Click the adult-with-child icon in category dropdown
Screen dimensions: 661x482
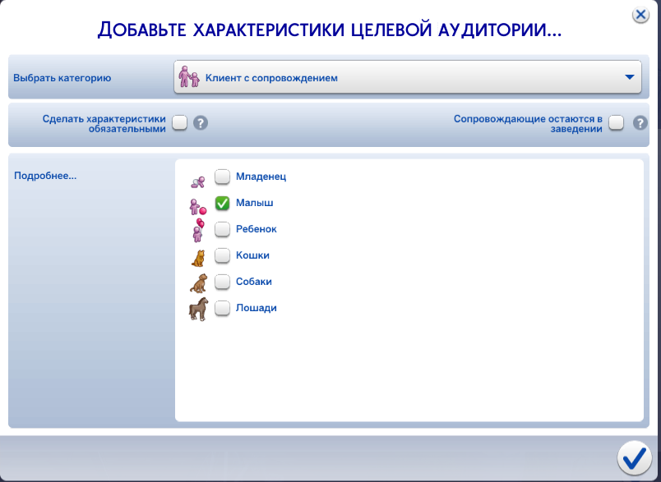pyautogui.click(x=189, y=76)
